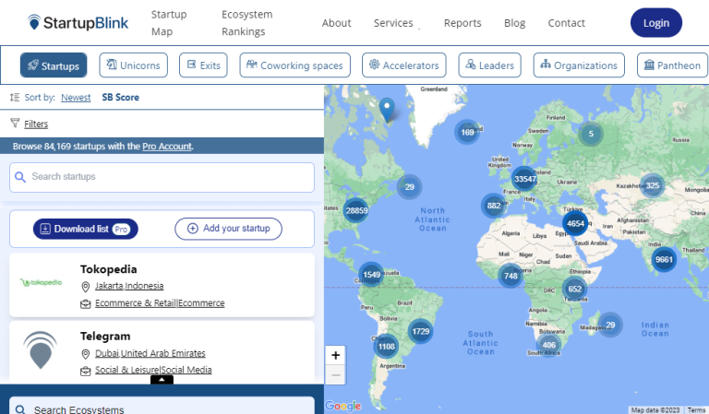Viewport: 709px width, 414px height.
Task: Open the 9661 cluster over India
Action: click(x=664, y=260)
